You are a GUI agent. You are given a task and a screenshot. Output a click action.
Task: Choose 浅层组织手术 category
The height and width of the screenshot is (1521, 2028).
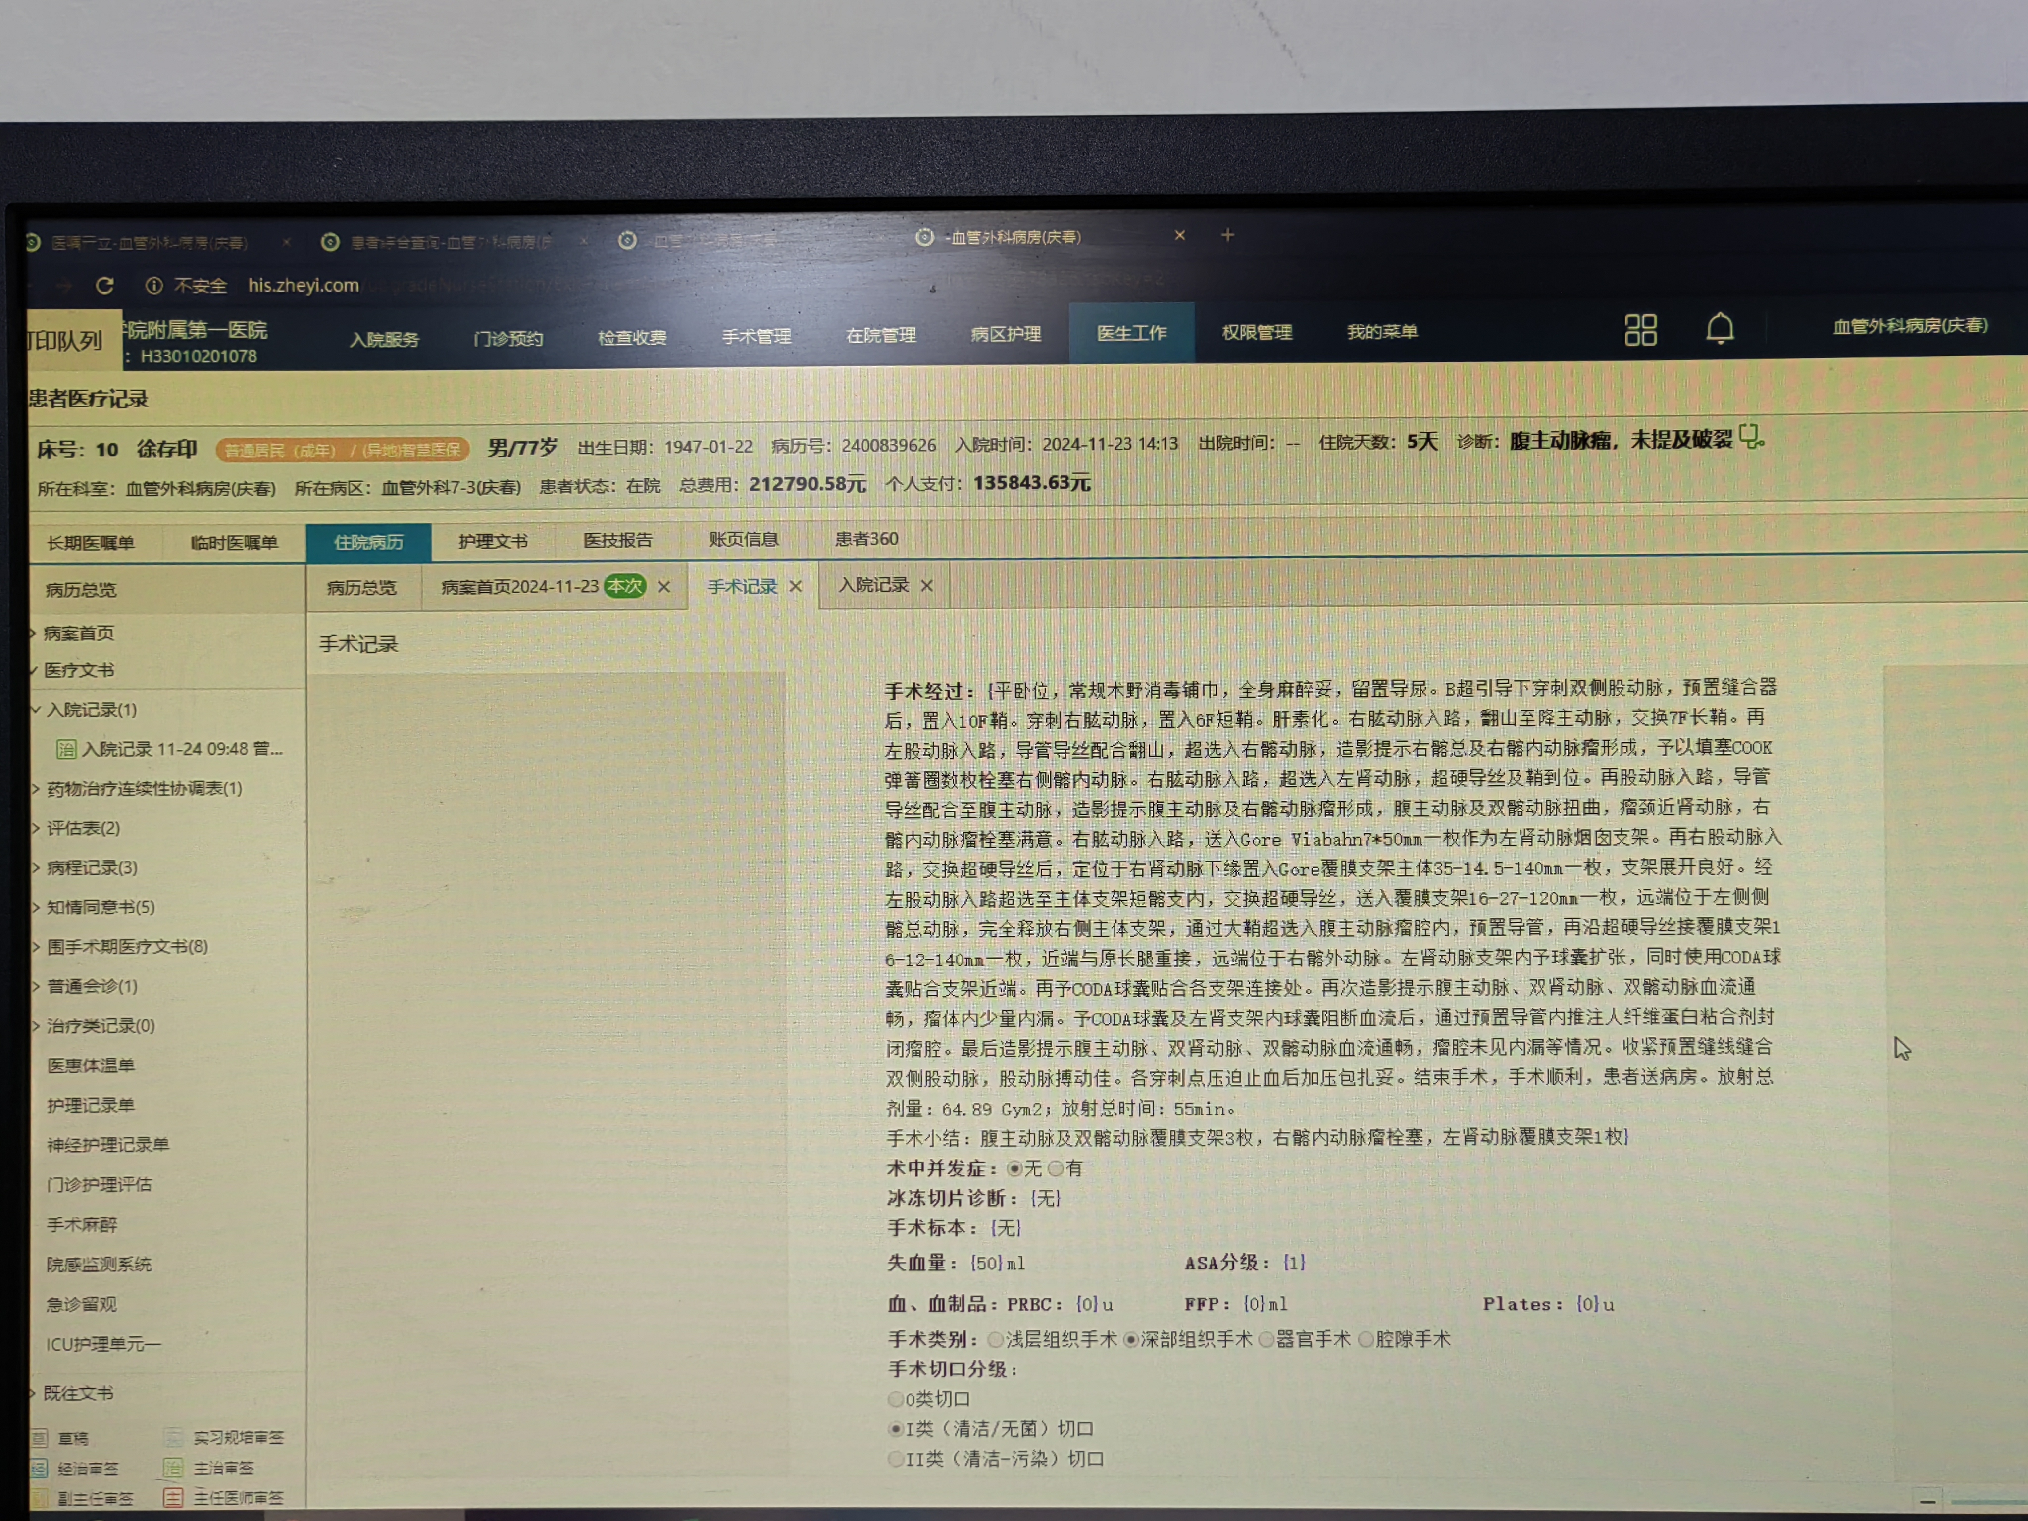(x=995, y=1340)
